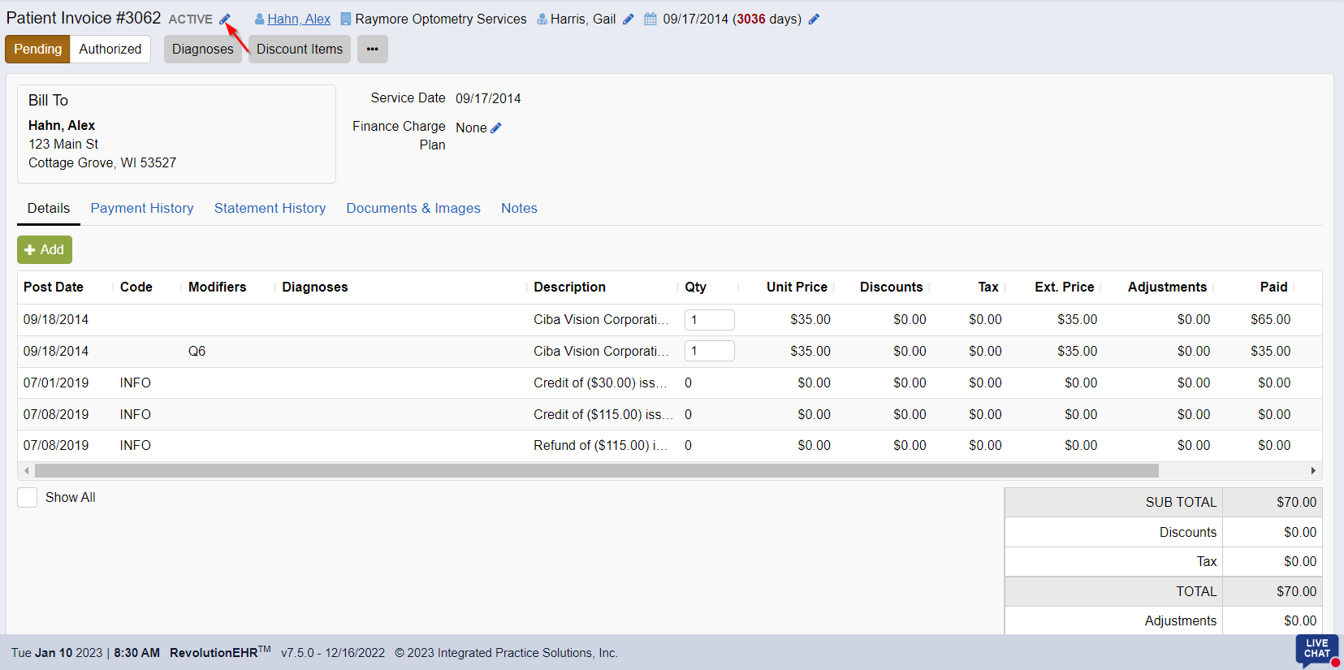The width and height of the screenshot is (1344, 670).
Task: Select the Pending status toggle
Action: [37, 50]
